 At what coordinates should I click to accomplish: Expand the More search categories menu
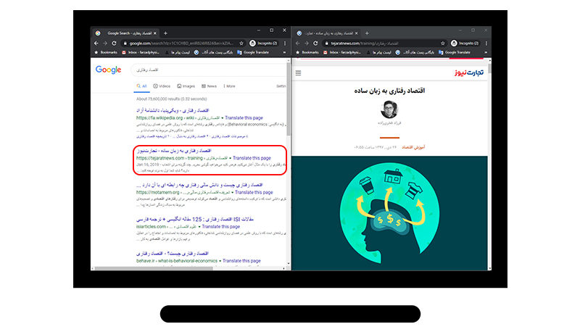[229, 86]
